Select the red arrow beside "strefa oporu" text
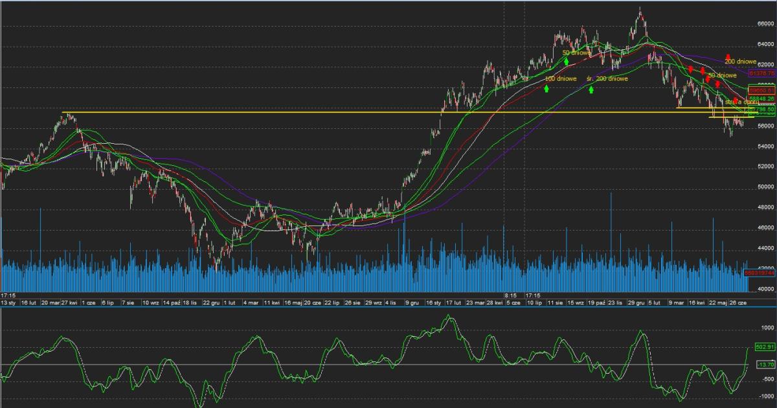Image resolution: width=777 pixels, height=408 pixels. (x=735, y=101)
